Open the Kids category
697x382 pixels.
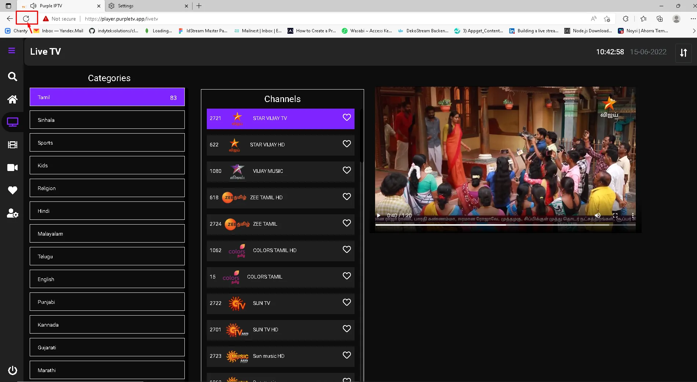pos(107,165)
